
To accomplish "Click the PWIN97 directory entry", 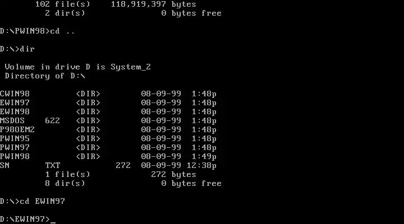I will (x=108, y=148).
